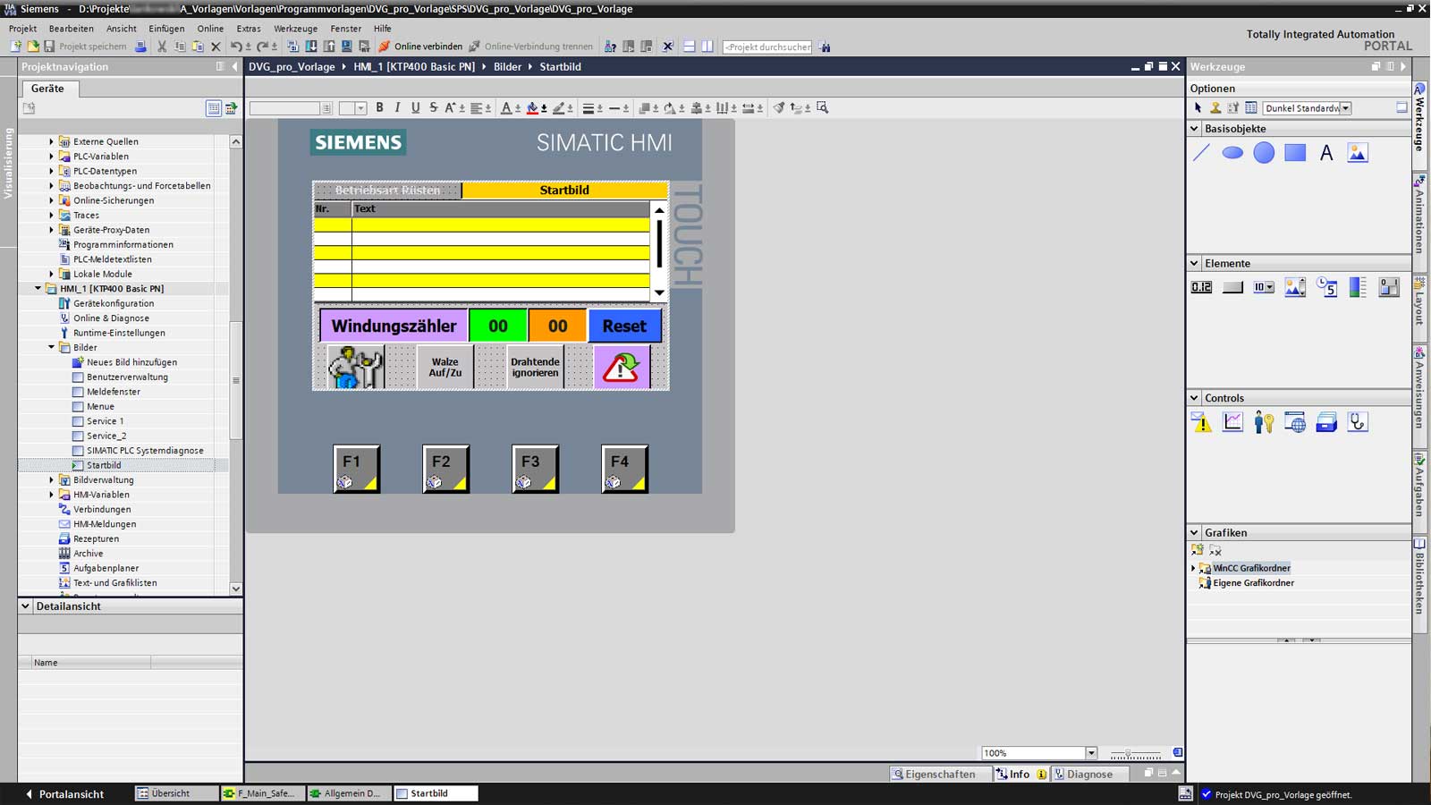1431x805 pixels.
Task: Select Rezepturen in project tree
Action: coord(96,538)
